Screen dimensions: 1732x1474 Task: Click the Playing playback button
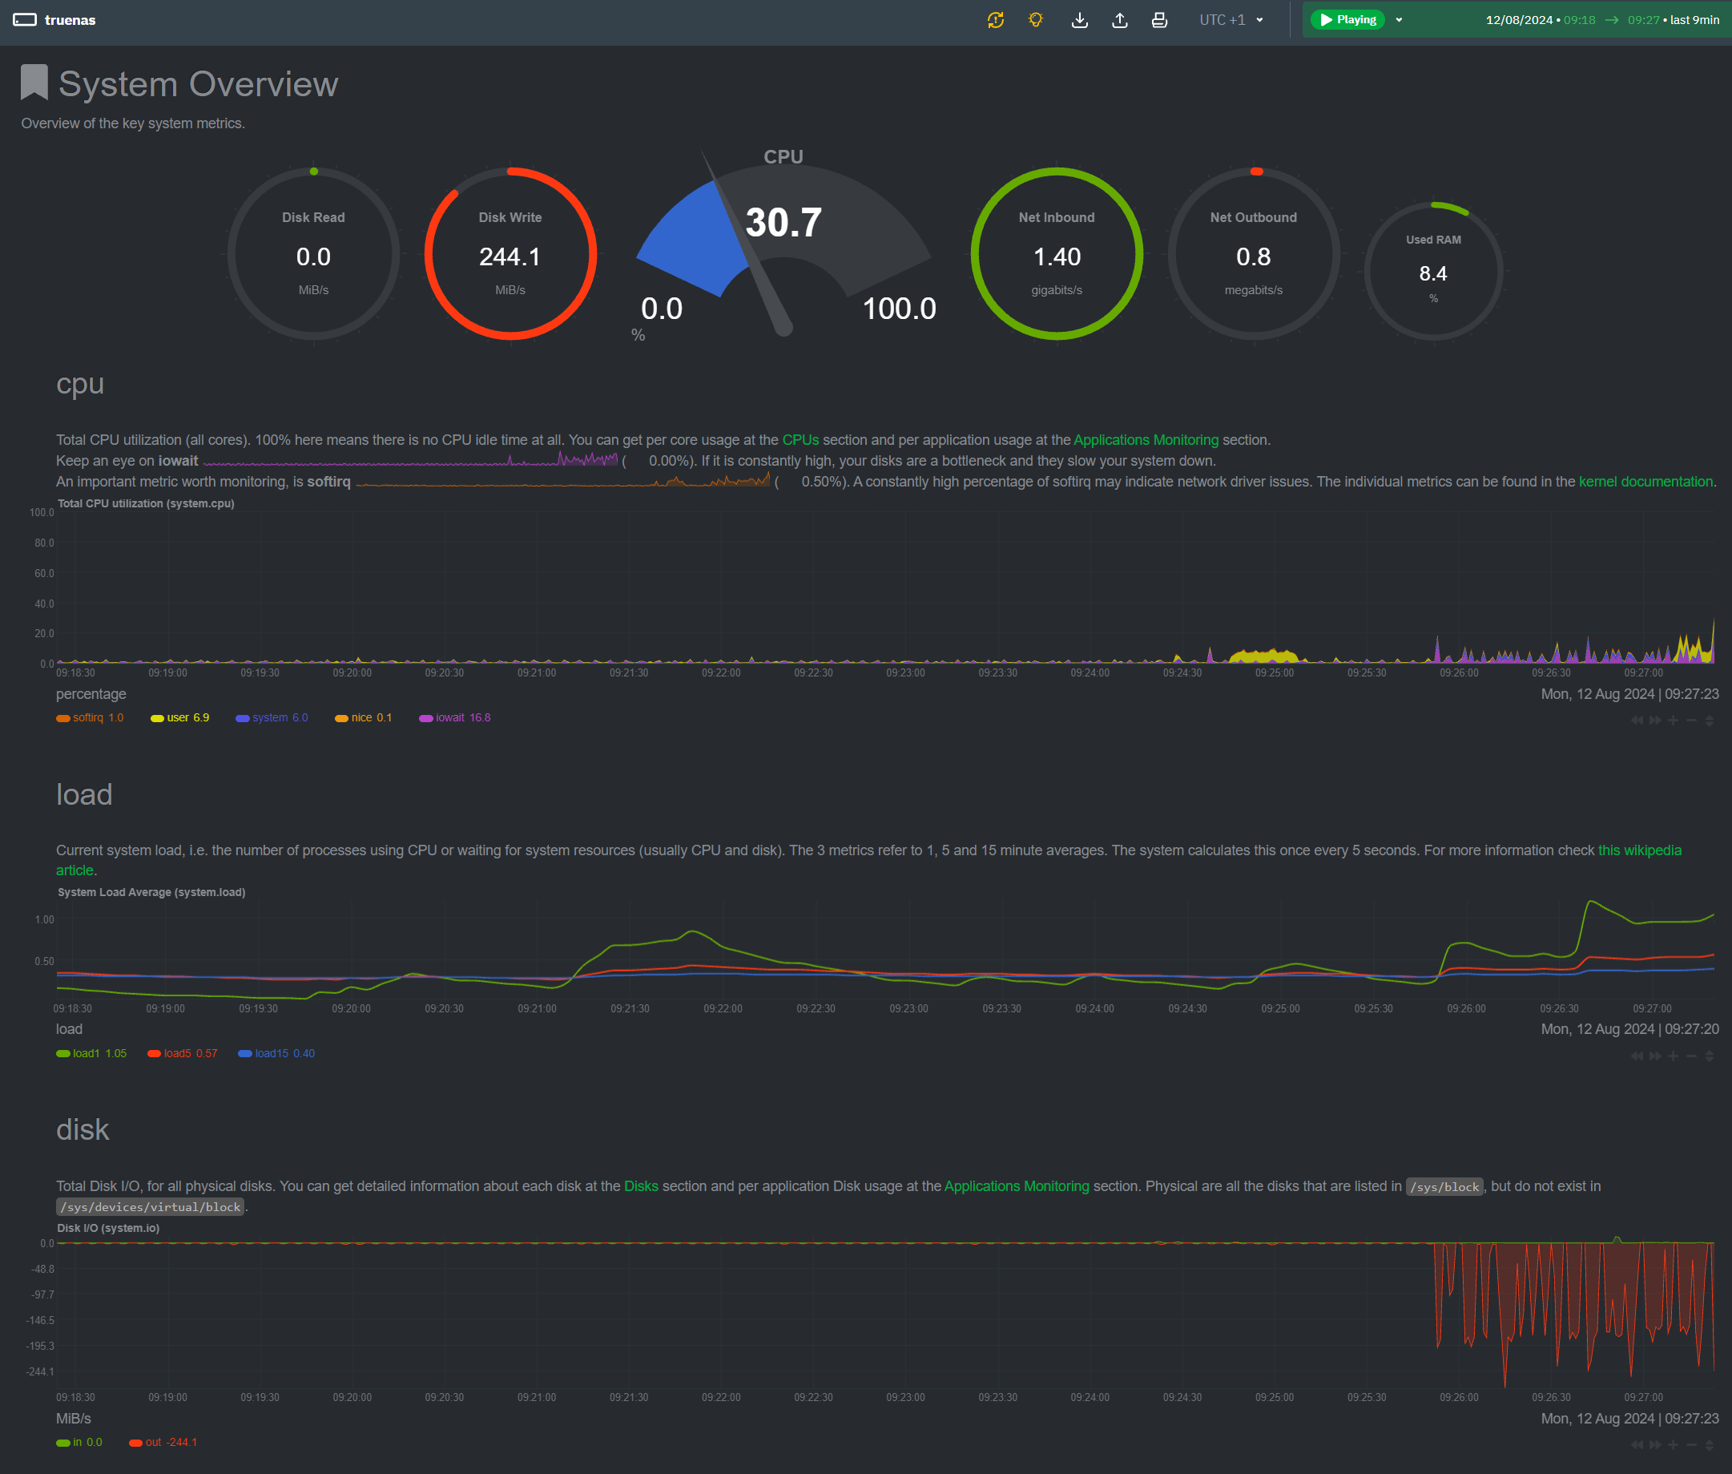[x=1347, y=20]
